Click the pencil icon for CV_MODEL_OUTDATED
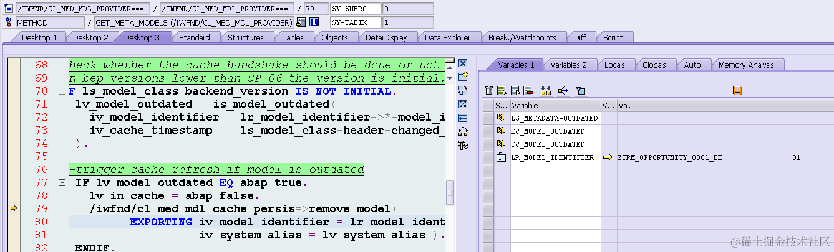The height and width of the screenshot is (252, 834). pyautogui.click(x=500, y=144)
